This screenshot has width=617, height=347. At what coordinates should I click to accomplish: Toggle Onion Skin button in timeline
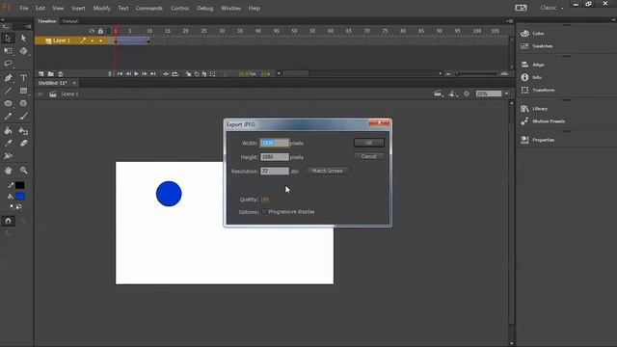189,74
